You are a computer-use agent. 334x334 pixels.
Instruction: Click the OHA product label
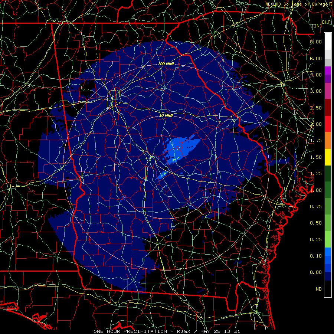(326, 22)
